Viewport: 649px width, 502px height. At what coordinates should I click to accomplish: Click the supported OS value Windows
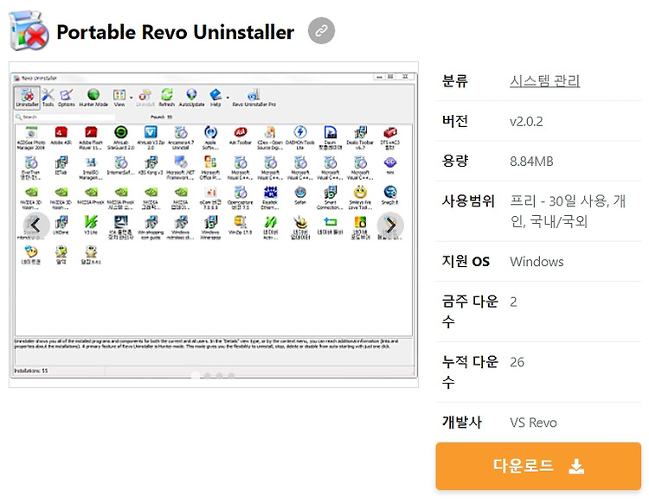pyautogui.click(x=537, y=262)
